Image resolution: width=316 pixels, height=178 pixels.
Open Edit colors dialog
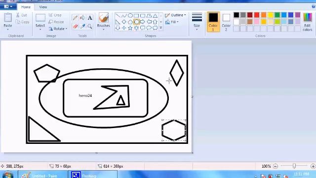(307, 22)
